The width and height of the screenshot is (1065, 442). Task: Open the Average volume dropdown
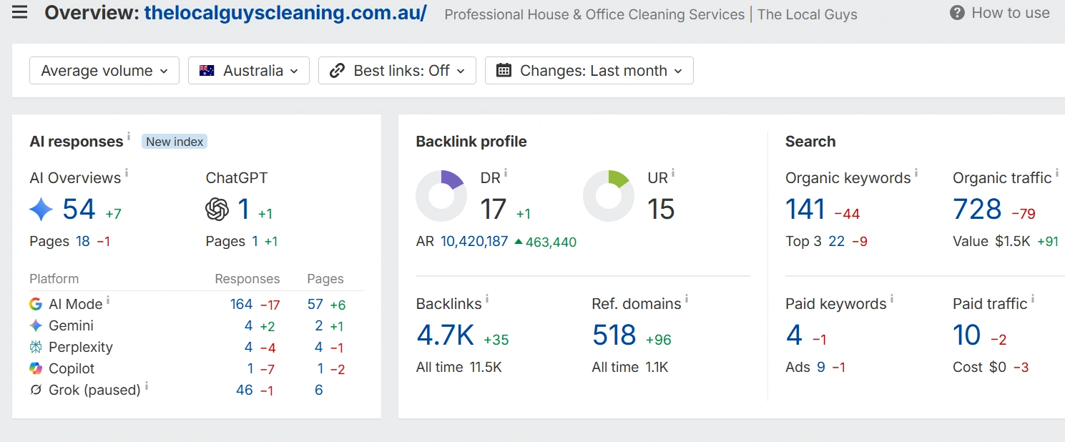104,71
